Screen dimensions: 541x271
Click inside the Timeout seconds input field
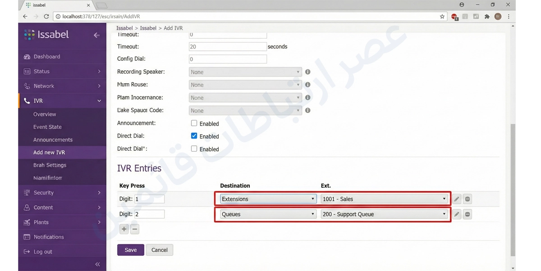[228, 46]
